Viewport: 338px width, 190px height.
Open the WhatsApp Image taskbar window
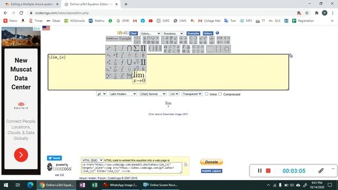(120, 185)
